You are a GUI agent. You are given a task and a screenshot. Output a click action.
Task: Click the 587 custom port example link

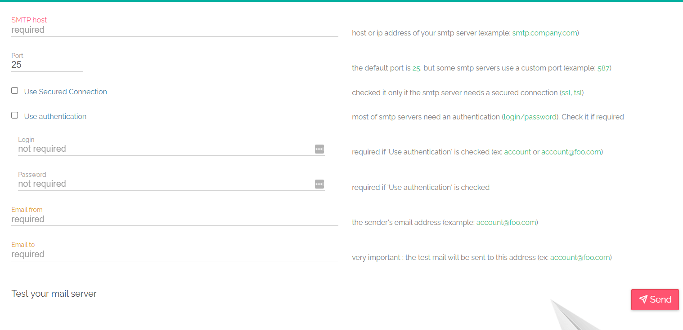click(603, 68)
